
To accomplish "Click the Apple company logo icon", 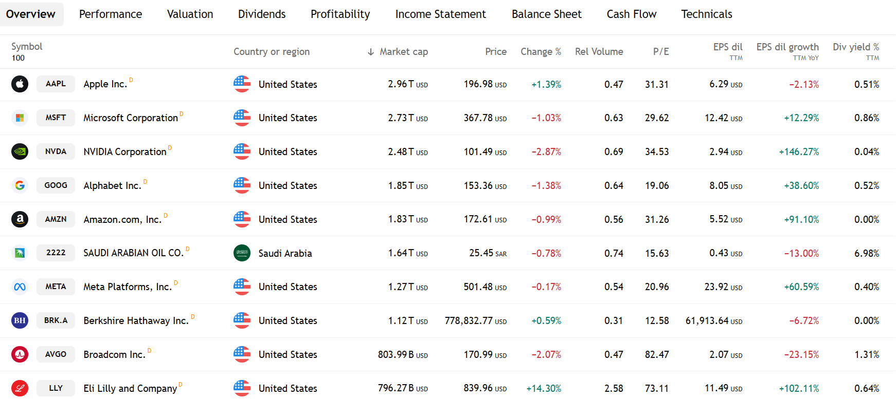I will [20, 84].
